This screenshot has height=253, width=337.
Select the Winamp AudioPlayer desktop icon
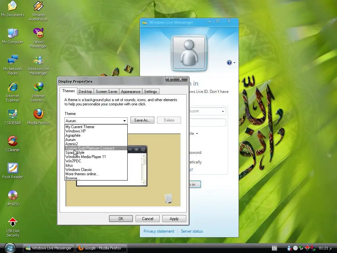coord(38,11)
